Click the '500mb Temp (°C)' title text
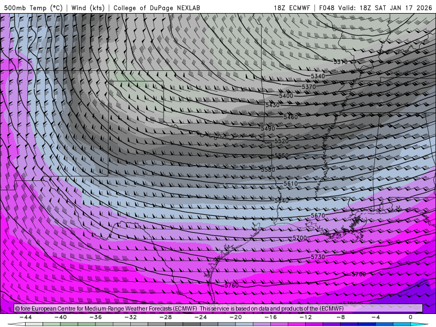Image resolution: width=436 pixels, height=327 pixels. point(33,8)
